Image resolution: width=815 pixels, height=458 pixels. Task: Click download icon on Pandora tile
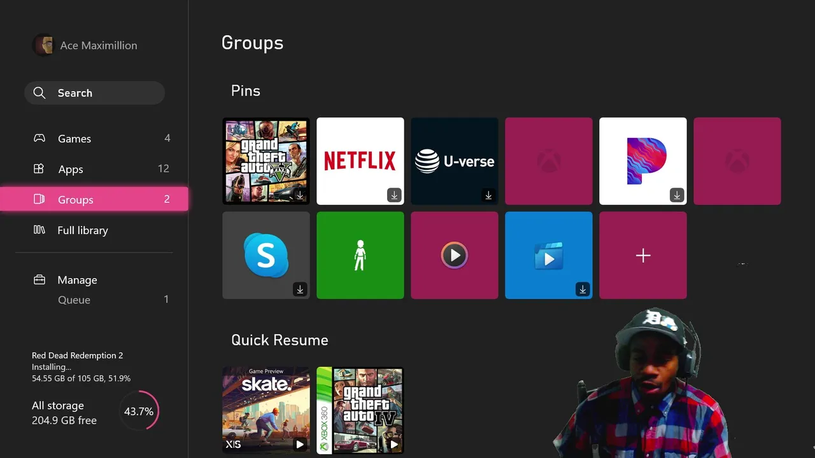[x=677, y=195]
